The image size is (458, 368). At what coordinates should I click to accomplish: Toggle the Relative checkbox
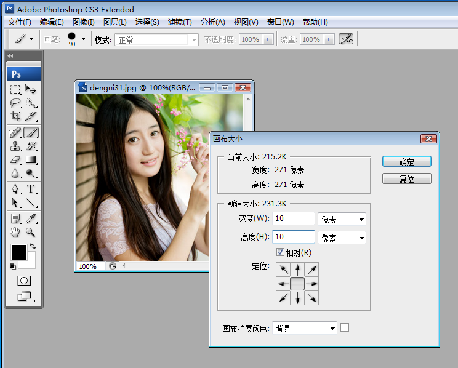pyautogui.click(x=280, y=252)
